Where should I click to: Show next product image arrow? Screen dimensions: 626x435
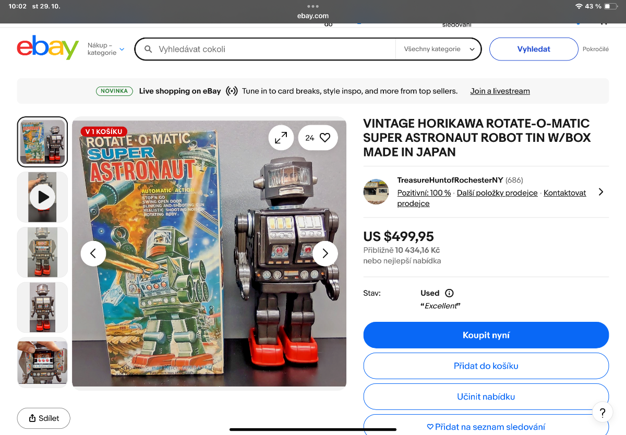[x=326, y=253]
